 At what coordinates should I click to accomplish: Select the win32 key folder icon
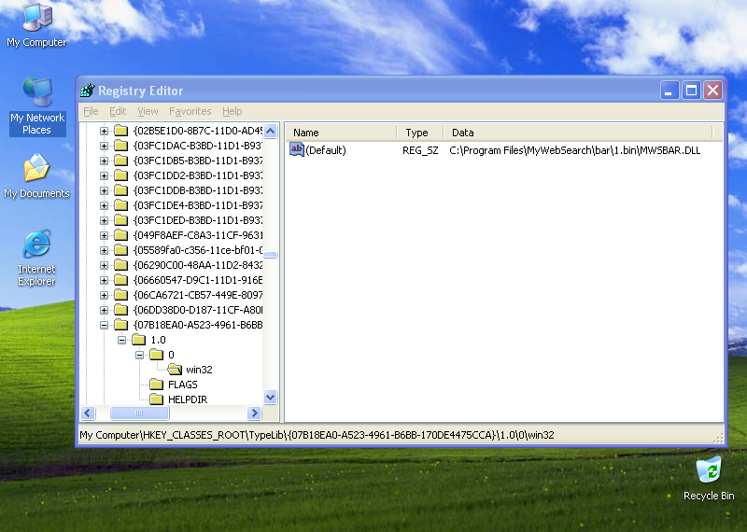pos(175,370)
